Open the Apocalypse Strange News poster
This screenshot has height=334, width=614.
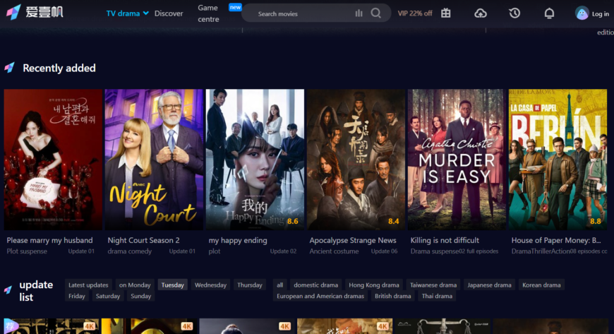pyautogui.click(x=356, y=160)
